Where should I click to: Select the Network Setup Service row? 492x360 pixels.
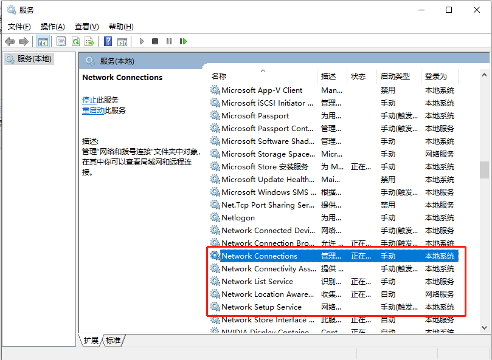tap(334, 307)
